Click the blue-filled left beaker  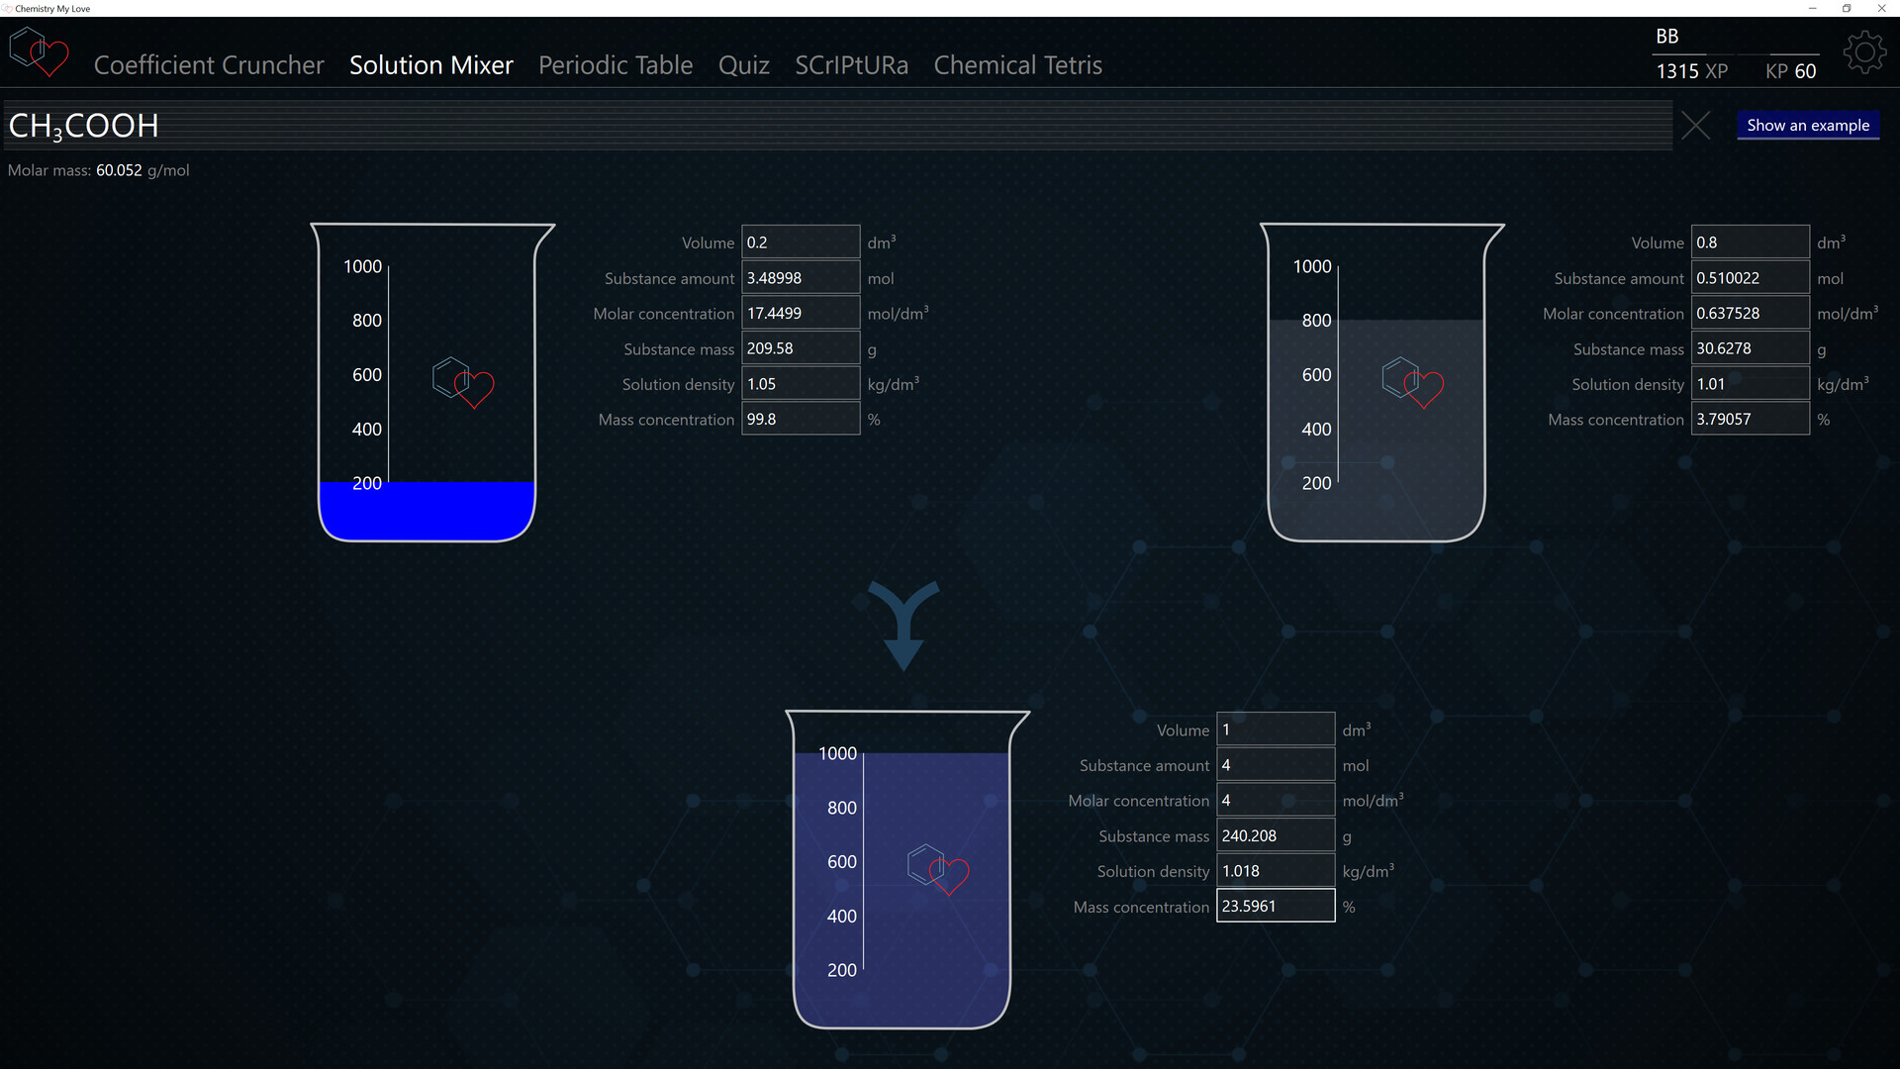point(432,382)
